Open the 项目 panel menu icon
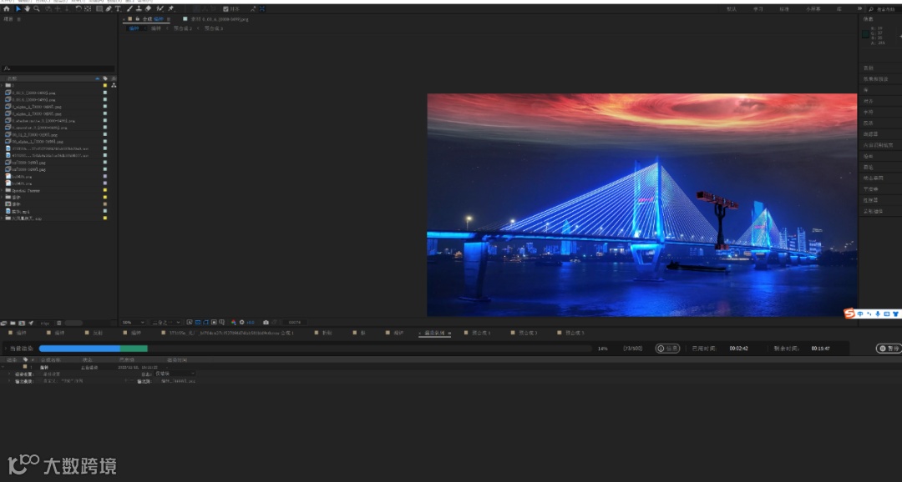Screen dimensions: 902x482 tap(19, 19)
